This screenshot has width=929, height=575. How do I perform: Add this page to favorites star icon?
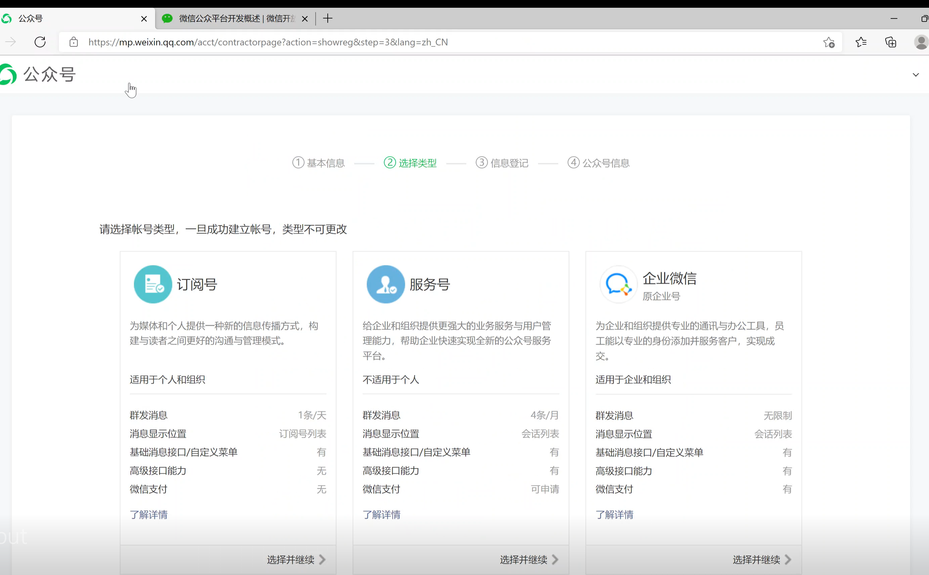(x=829, y=42)
